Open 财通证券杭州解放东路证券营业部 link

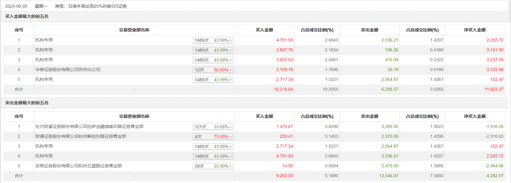click(x=81, y=136)
